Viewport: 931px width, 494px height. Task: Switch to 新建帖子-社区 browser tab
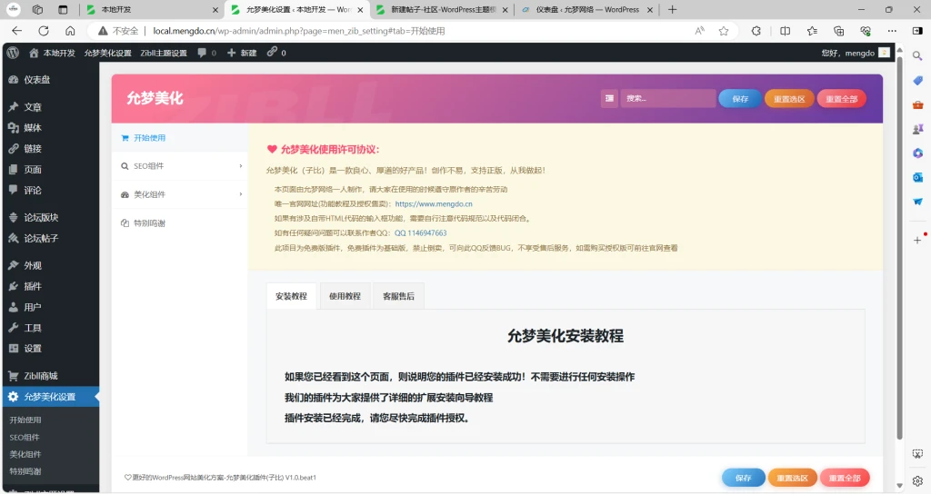pyautogui.click(x=441, y=9)
